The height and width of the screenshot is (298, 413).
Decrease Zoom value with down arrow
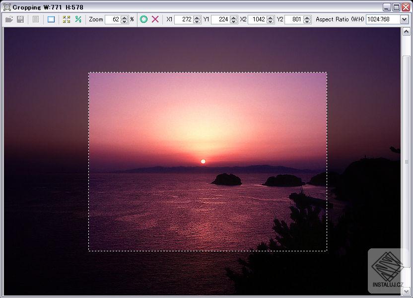click(124, 22)
